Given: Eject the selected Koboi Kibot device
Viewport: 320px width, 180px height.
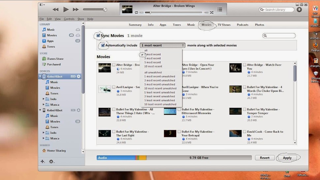Looking at the screenshot, I should (x=79, y=77).
